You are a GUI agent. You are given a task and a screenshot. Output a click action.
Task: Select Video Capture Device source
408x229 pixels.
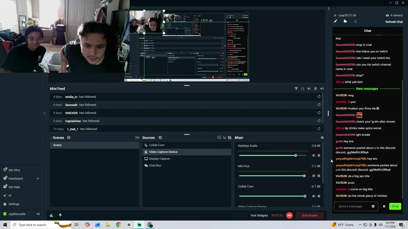(187, 152)
